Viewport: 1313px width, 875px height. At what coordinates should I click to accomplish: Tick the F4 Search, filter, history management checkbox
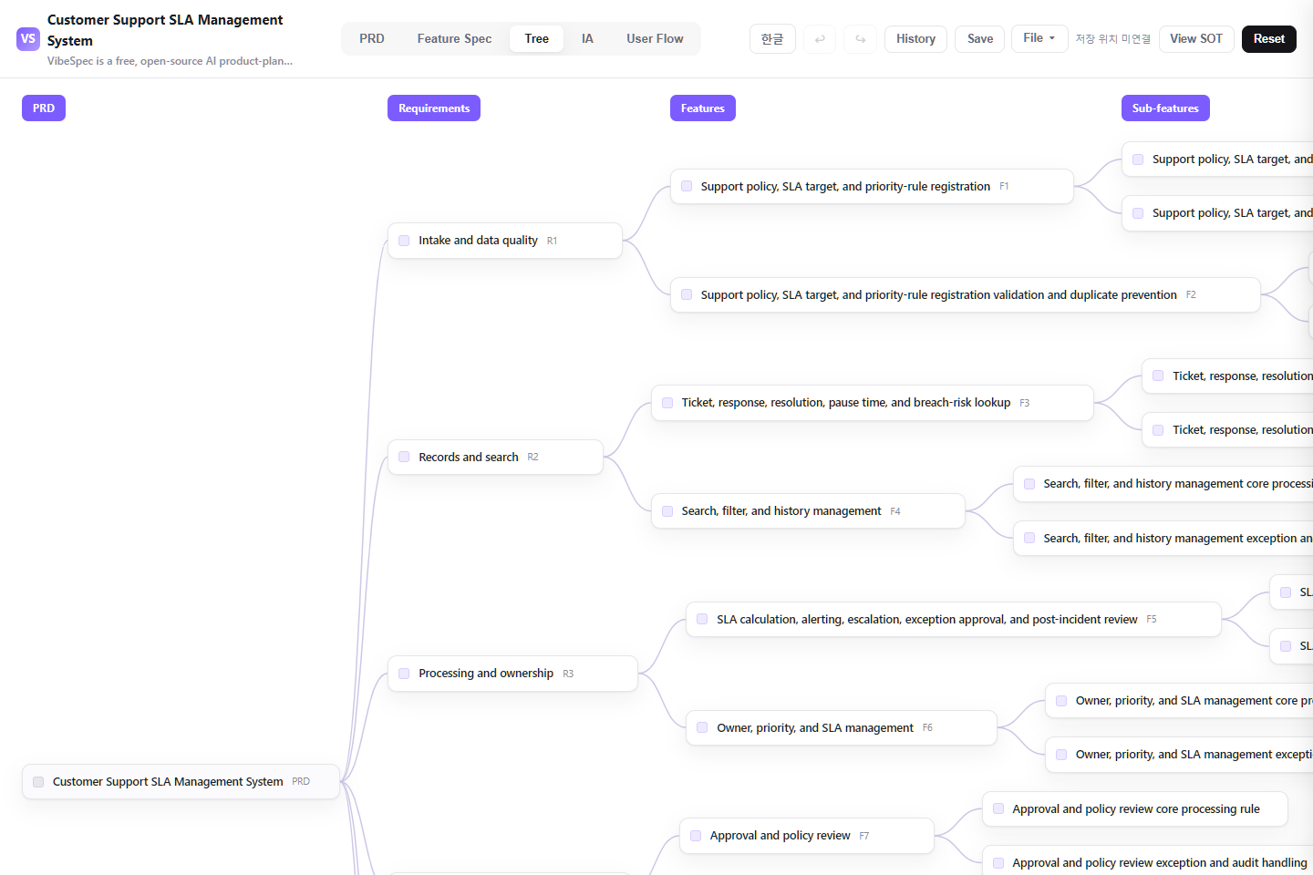[667, 511]
